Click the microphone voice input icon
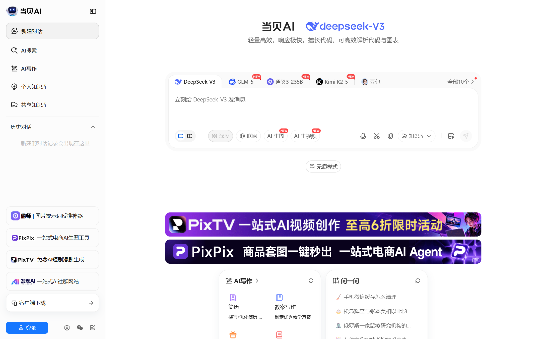Image resolution: width=542 pixels, height=339 pixels. 363,136
